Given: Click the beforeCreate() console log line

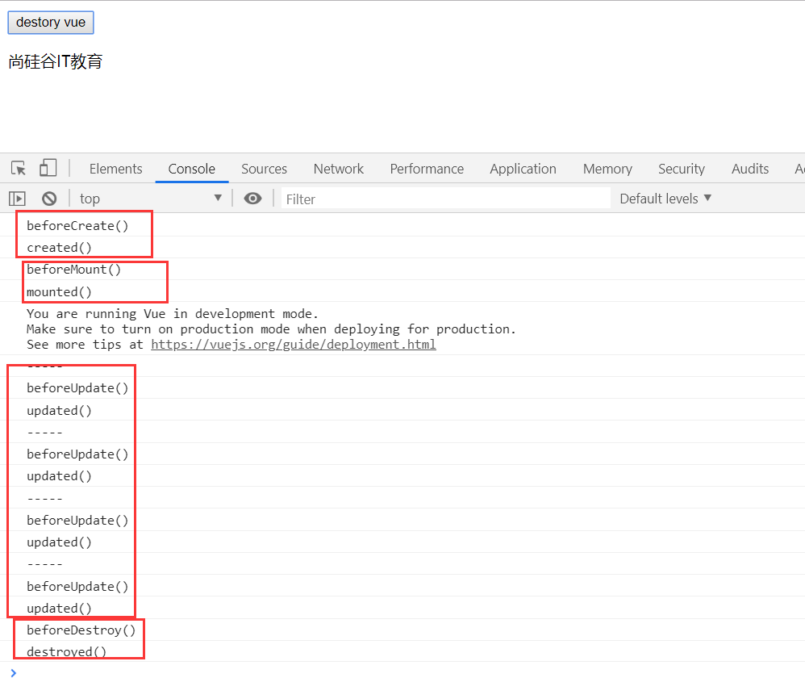Looking at the screenshot, I should pos(77,226).
